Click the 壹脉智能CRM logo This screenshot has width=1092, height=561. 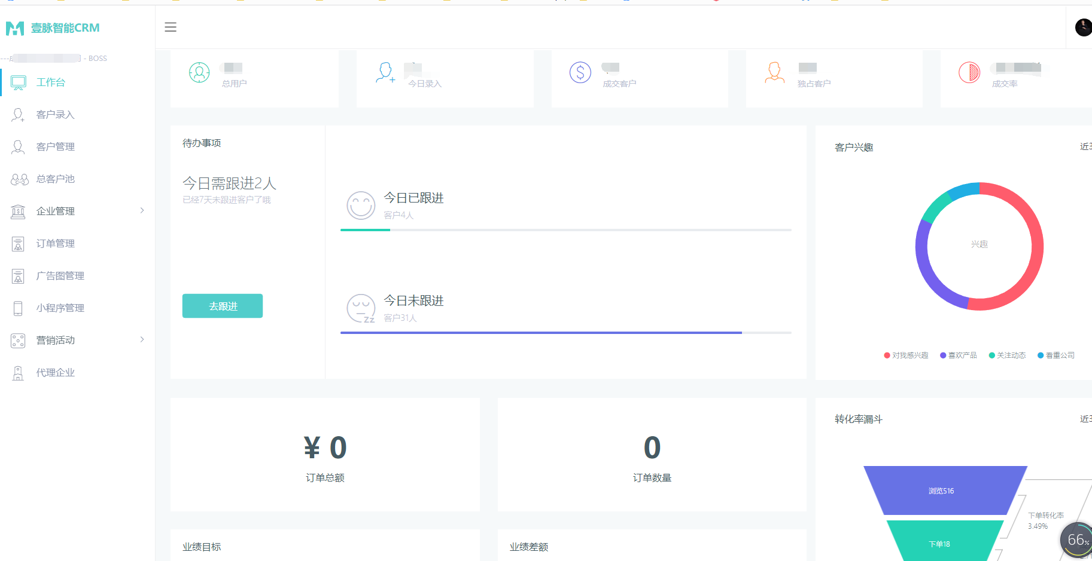pos(53,28)
